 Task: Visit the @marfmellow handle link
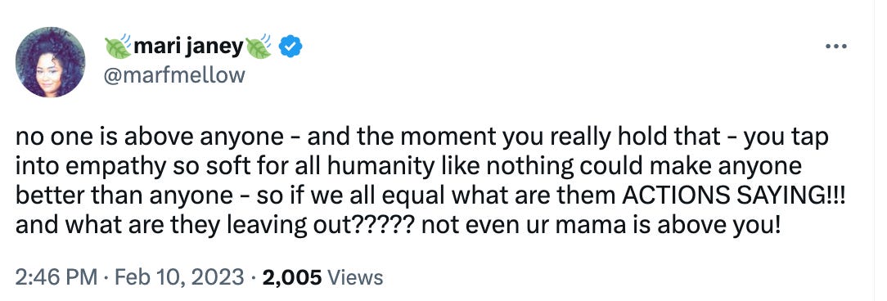(174, 74)
